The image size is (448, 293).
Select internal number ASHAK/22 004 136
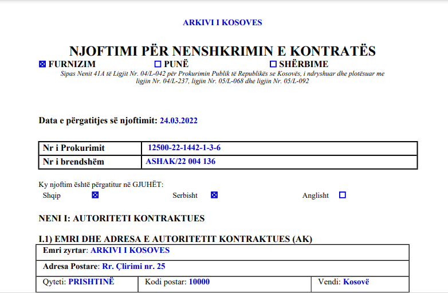pos(180,162)
